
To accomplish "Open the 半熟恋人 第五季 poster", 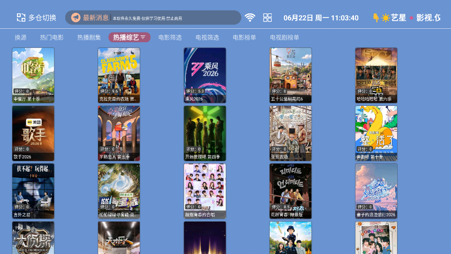I will [119, 133].
